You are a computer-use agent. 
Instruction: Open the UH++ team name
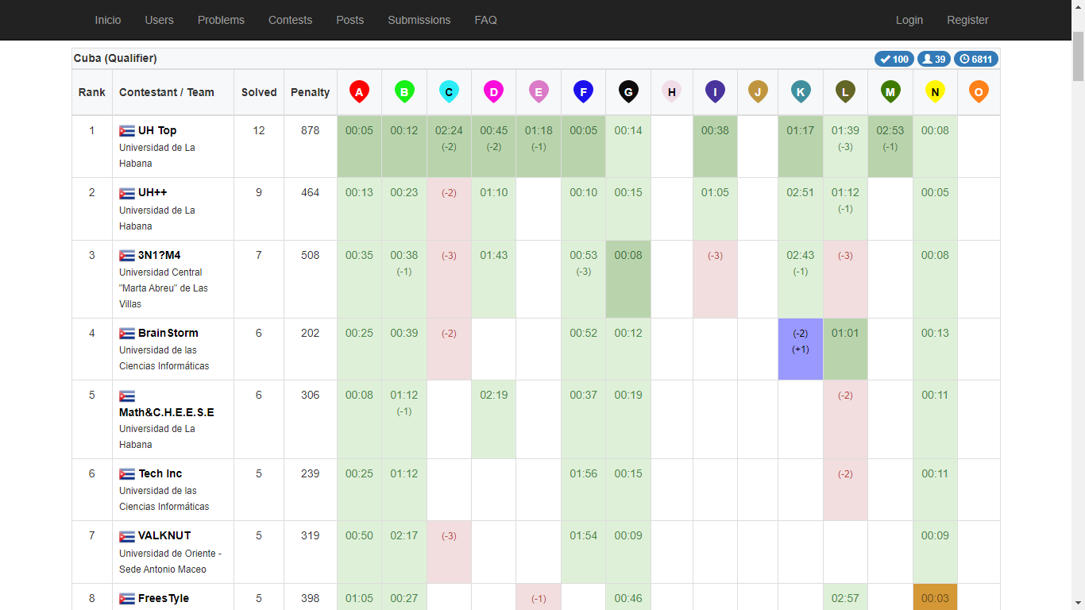coord(153,192)
